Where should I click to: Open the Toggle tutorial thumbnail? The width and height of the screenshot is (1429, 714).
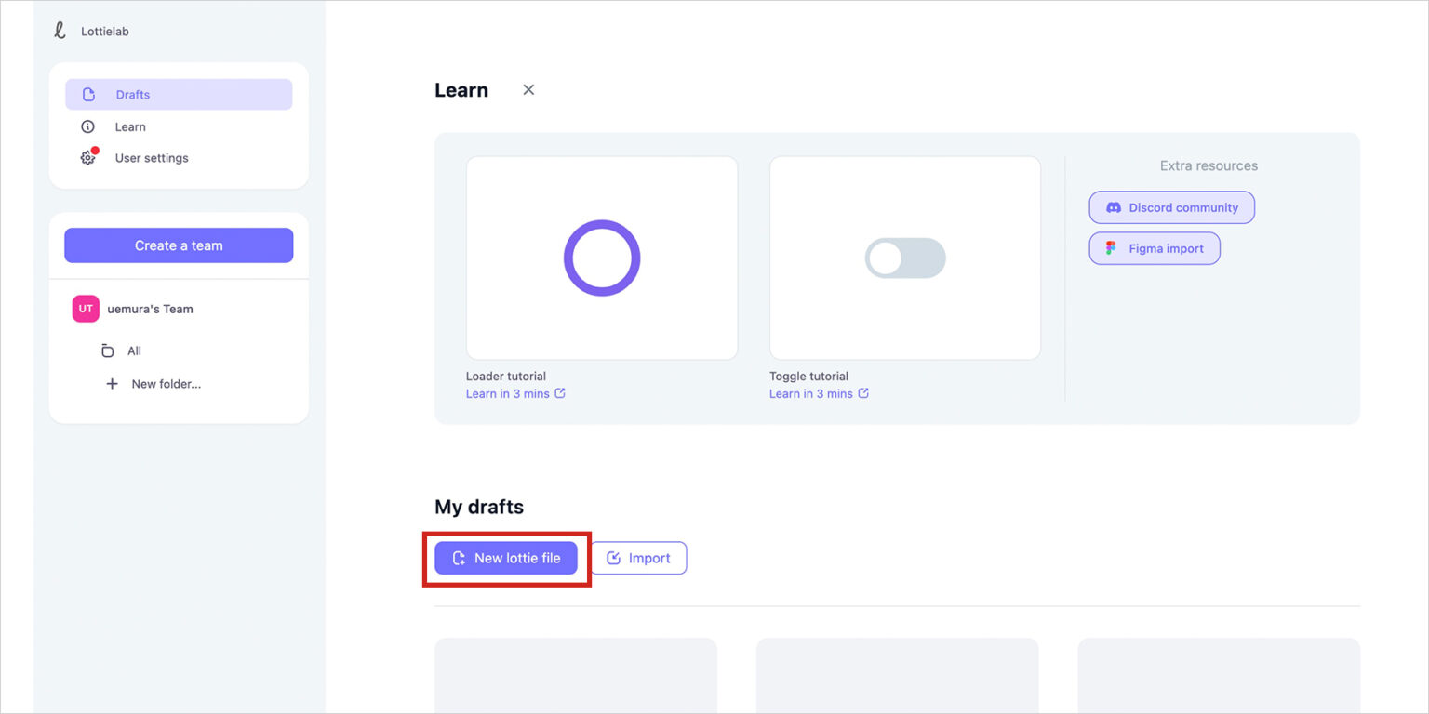pyautogui.click(x=904, y=258)
